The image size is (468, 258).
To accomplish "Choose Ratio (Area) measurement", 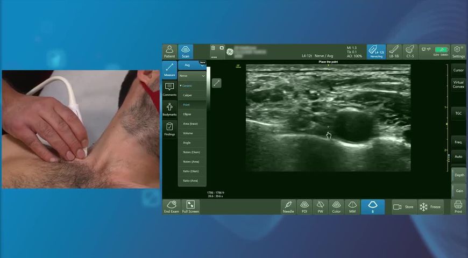I will pyautogui.click(x=192, y=181).
